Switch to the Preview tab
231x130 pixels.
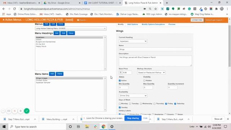(172, 24)
